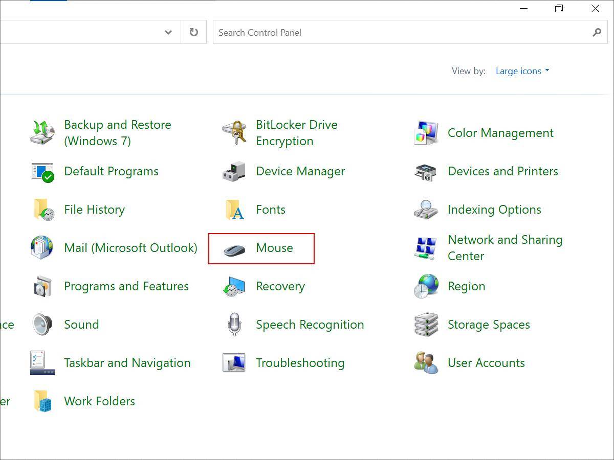The height and width of the screenshot is (460, 614).
Task: Open the Taskbar and Navigation link
Action: point(127,363)
